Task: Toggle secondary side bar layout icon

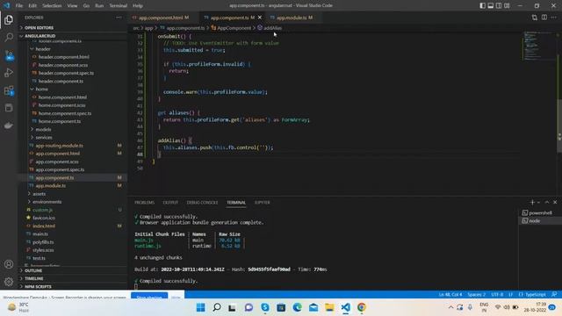Action: point(499,5)
